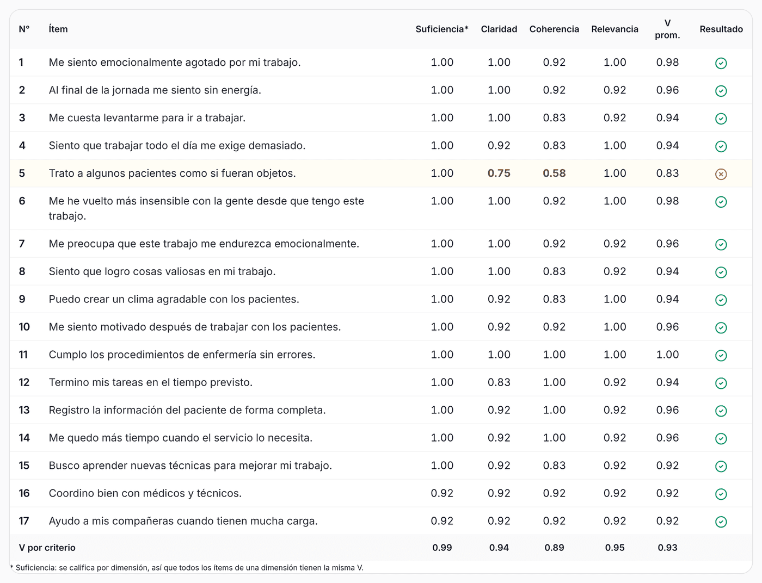
Task: Click the Coherencia column header
Action: 554,29
